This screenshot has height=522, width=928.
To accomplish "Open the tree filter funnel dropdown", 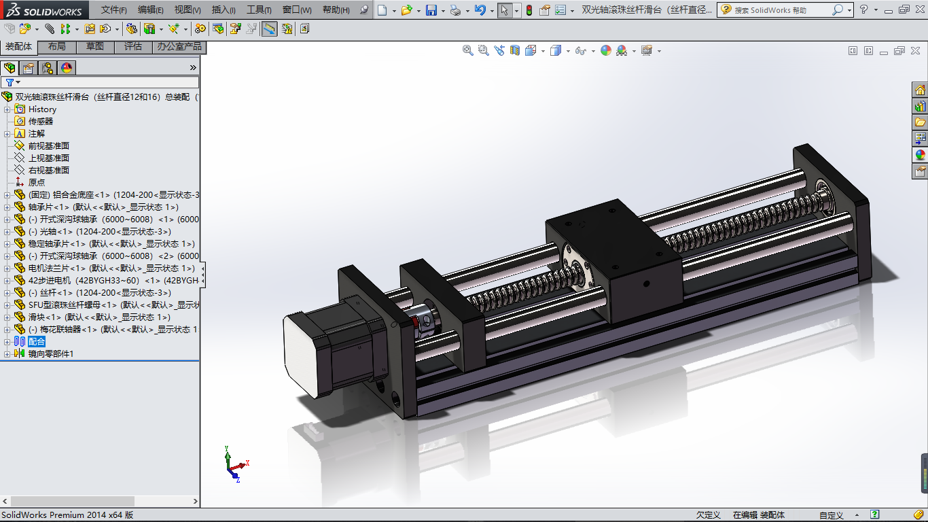I will point(12,82).
